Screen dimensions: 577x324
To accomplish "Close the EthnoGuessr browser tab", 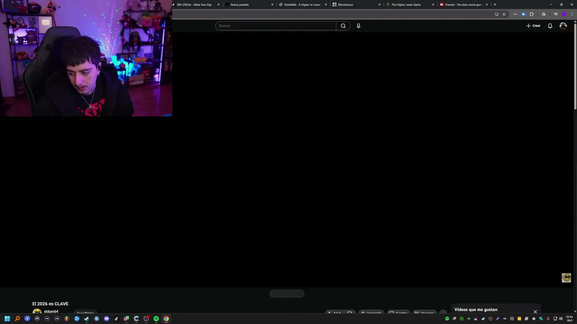I will click(x=380, y=4).
